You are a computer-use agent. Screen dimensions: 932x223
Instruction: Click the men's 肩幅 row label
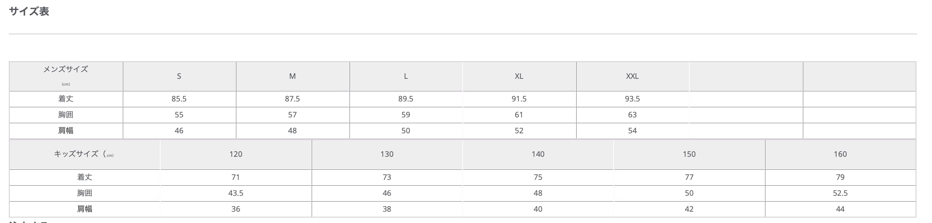[x=66, y=131]
